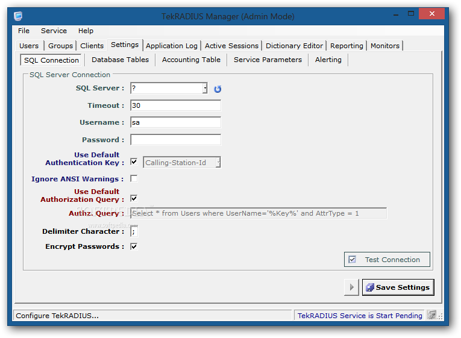The width and height of the screenshot is (461, 338).
Task: Open the Help menu
Action: [86, 31]
